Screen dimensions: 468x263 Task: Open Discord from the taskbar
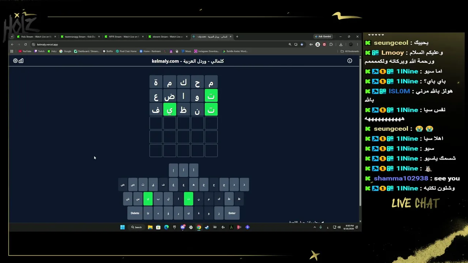point(183,227)
